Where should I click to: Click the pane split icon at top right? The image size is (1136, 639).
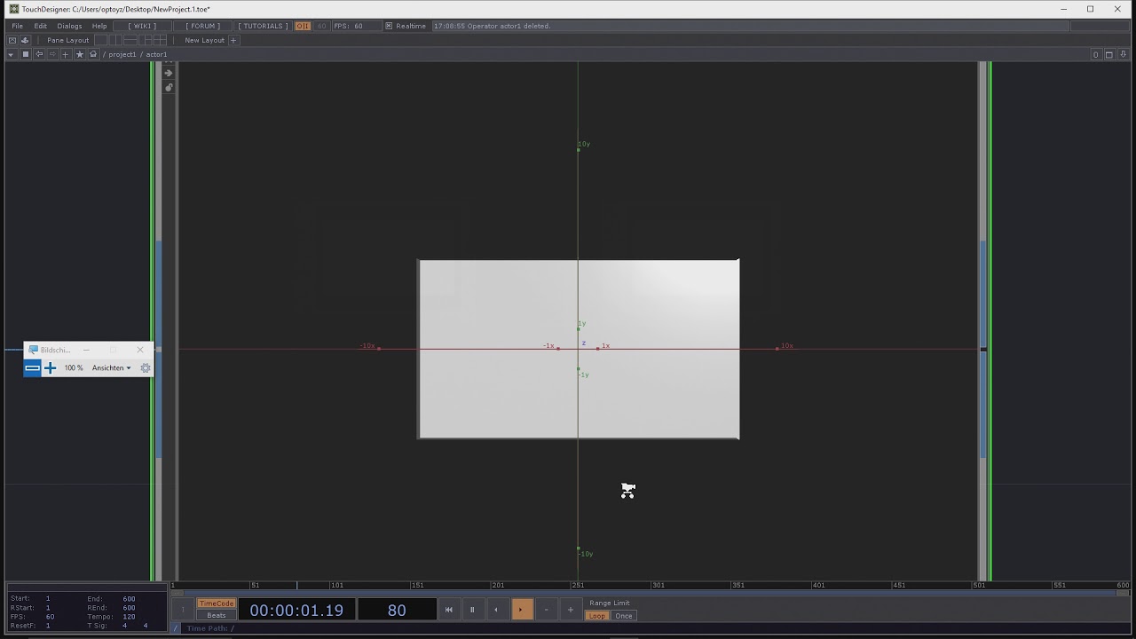point(1096,55)
